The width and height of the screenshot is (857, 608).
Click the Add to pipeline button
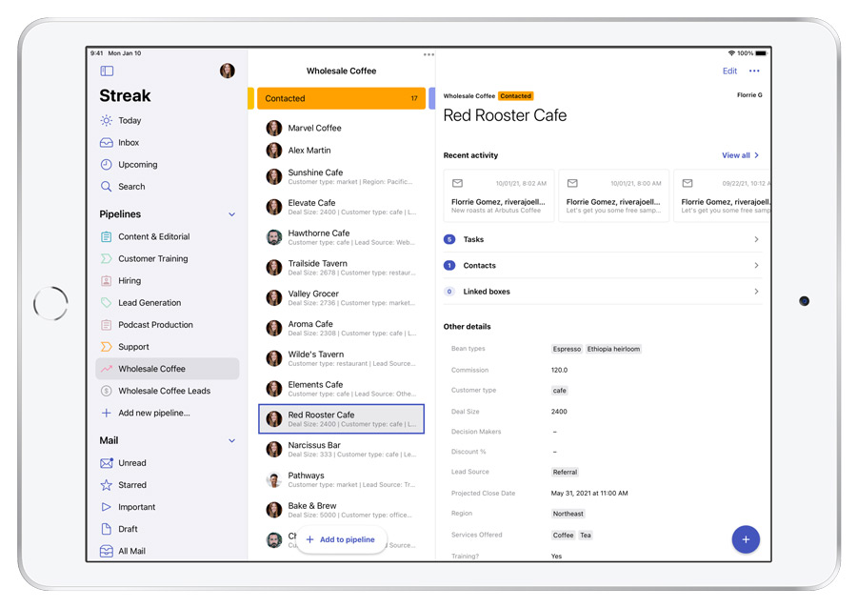341,539
